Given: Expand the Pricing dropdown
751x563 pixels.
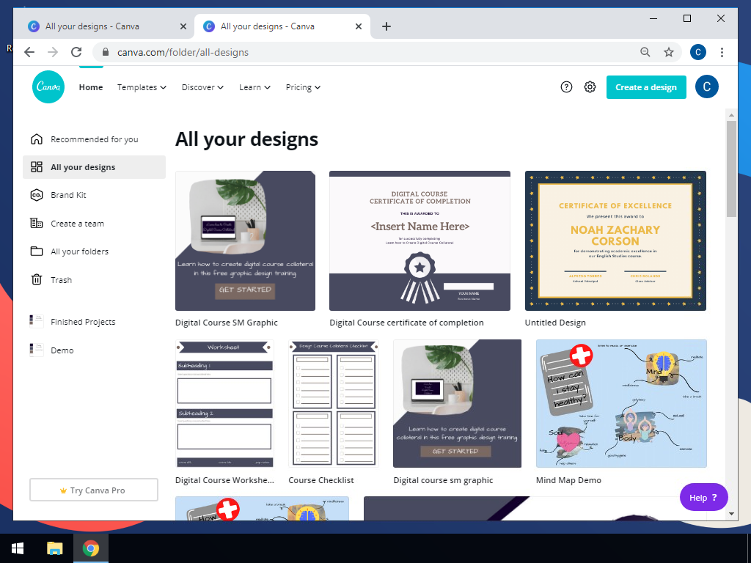Looking at the screenshot, I should 303,87.
